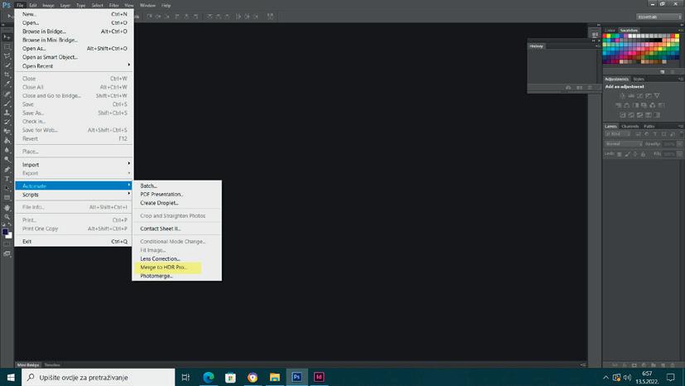Viewport: 685px width, 386px height.
Task: Expand the Open Recent submenu
Action: pos(74,66)
